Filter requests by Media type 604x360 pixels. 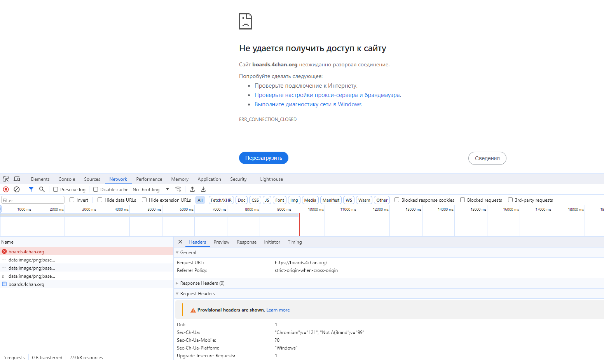tap(310, 200)
